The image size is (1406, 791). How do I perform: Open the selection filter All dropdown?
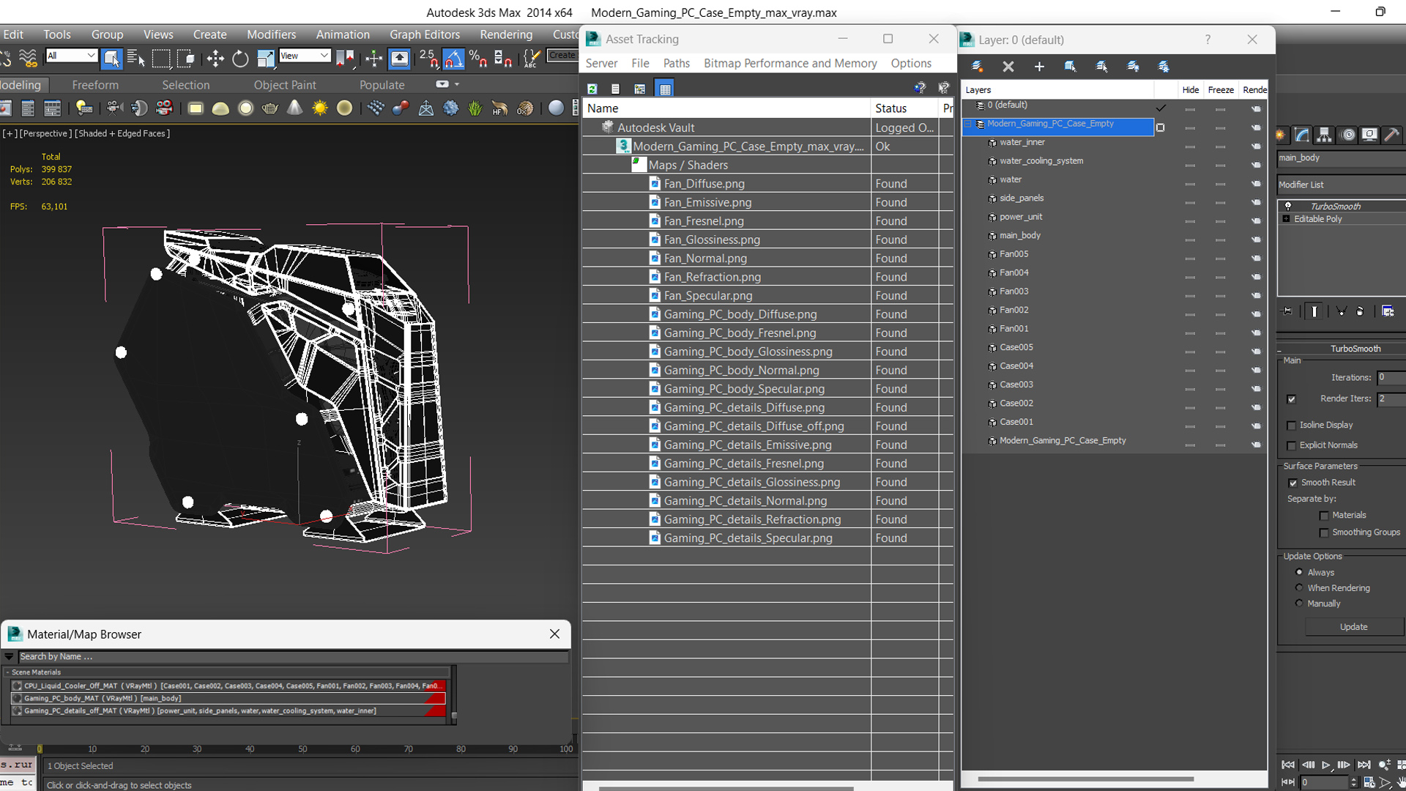tap(71, 56)
